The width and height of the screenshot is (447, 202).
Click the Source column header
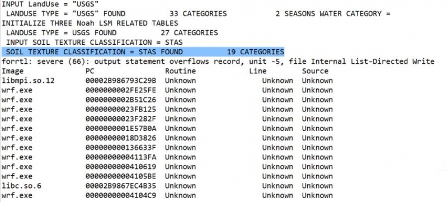(316, 71)
